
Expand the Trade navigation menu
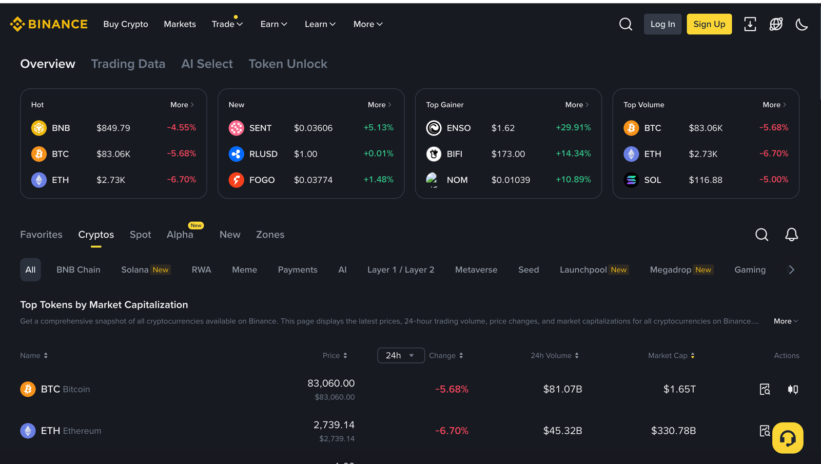click(x=227, y=24)
